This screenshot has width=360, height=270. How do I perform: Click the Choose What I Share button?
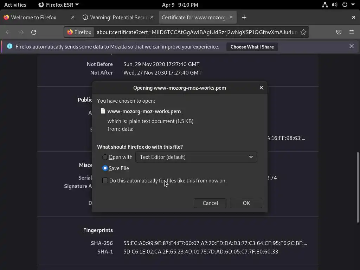(252, 47)
